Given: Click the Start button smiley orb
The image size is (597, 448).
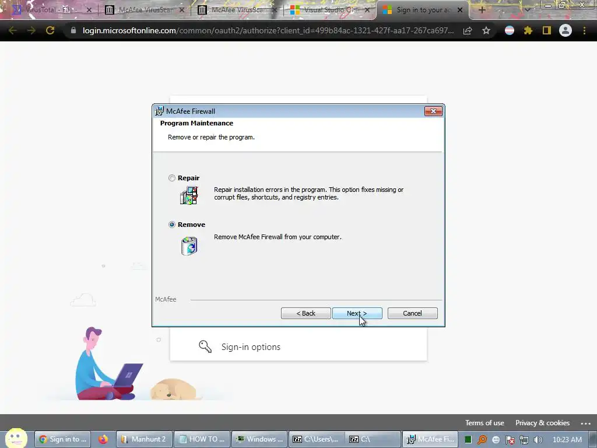Looking at the screenshot, I should pos(16,438).
